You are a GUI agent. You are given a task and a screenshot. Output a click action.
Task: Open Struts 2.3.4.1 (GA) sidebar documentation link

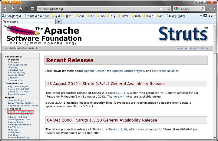pos(19,89)
